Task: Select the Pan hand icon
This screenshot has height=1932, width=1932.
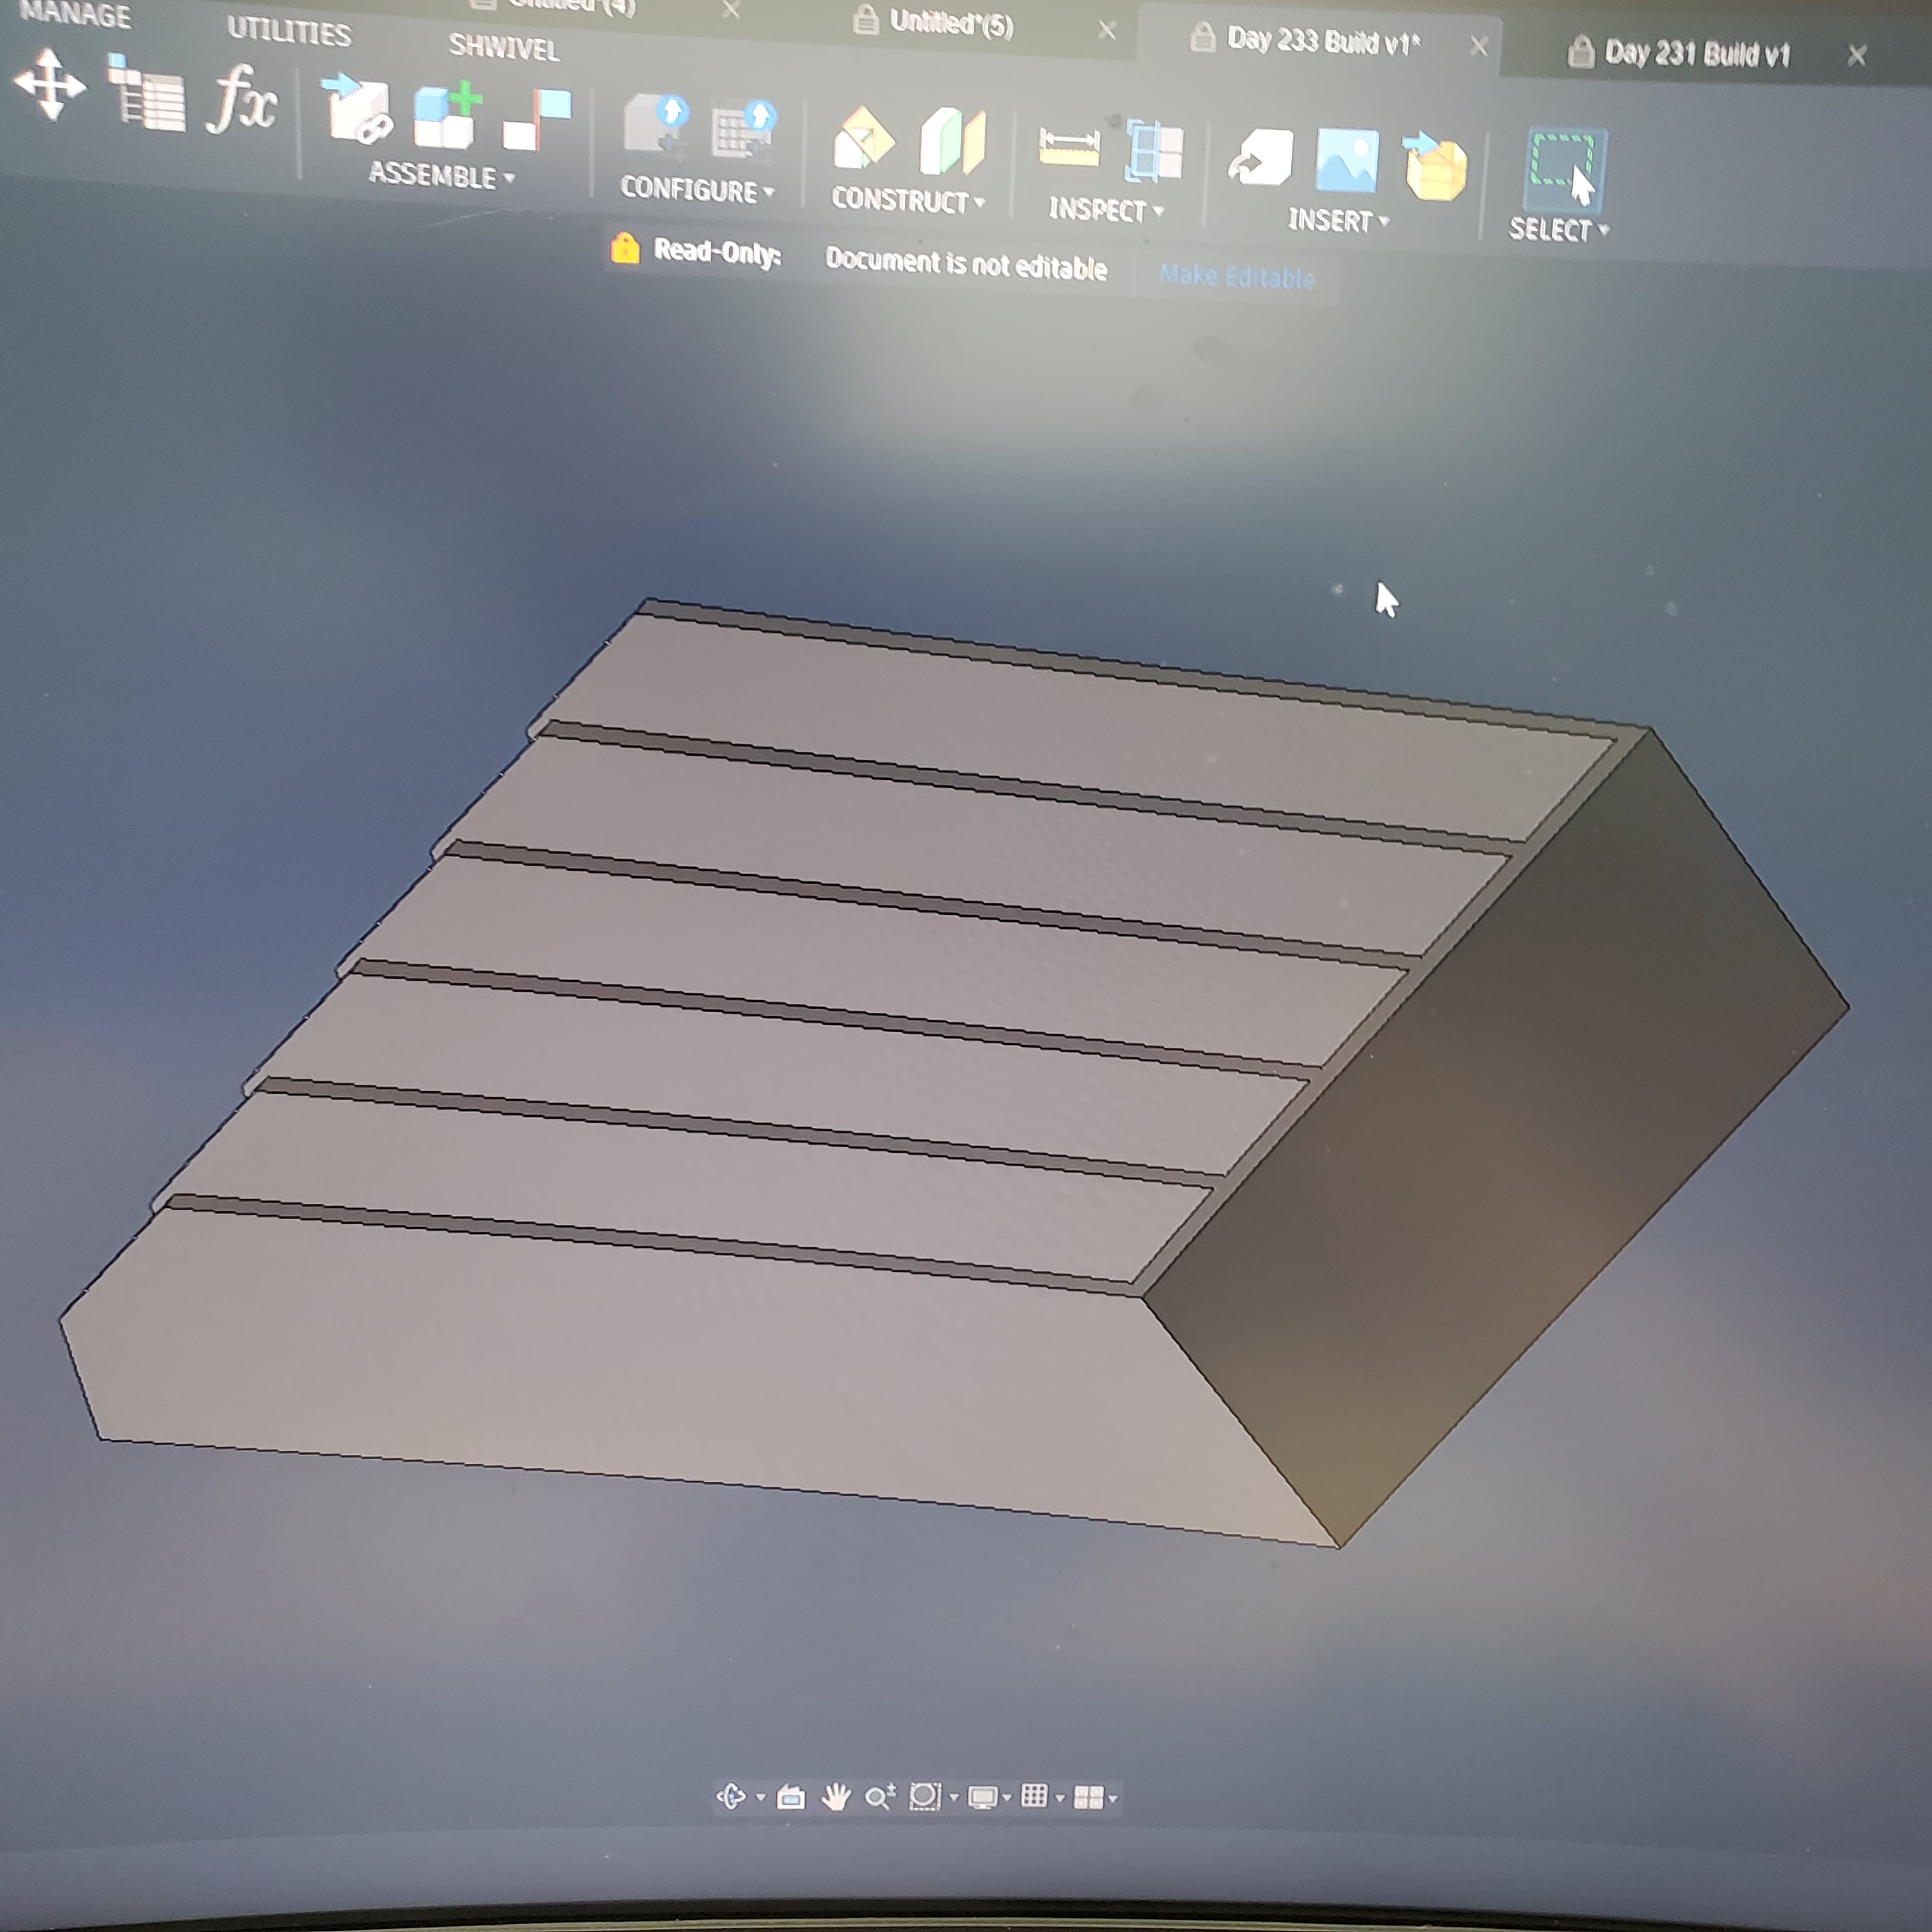Action: coord(836,1798)
